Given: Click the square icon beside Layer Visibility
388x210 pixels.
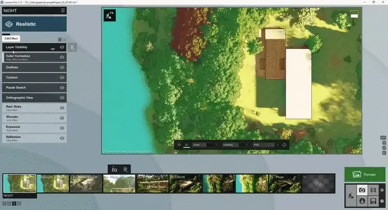Looking at the screenshot, I should tap(72, 47).
